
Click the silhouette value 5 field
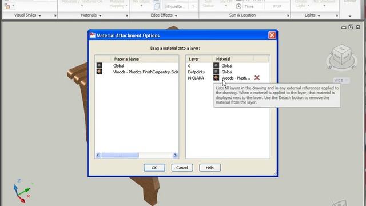point(193,6)
